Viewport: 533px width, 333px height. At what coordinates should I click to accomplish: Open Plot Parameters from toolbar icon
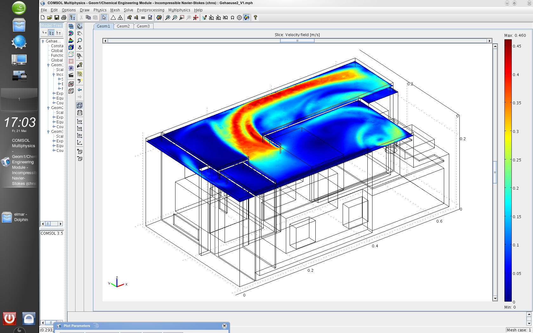coord(159,17)
